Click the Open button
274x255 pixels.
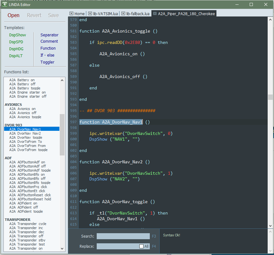pyautogui.click(x=14, y=15)
